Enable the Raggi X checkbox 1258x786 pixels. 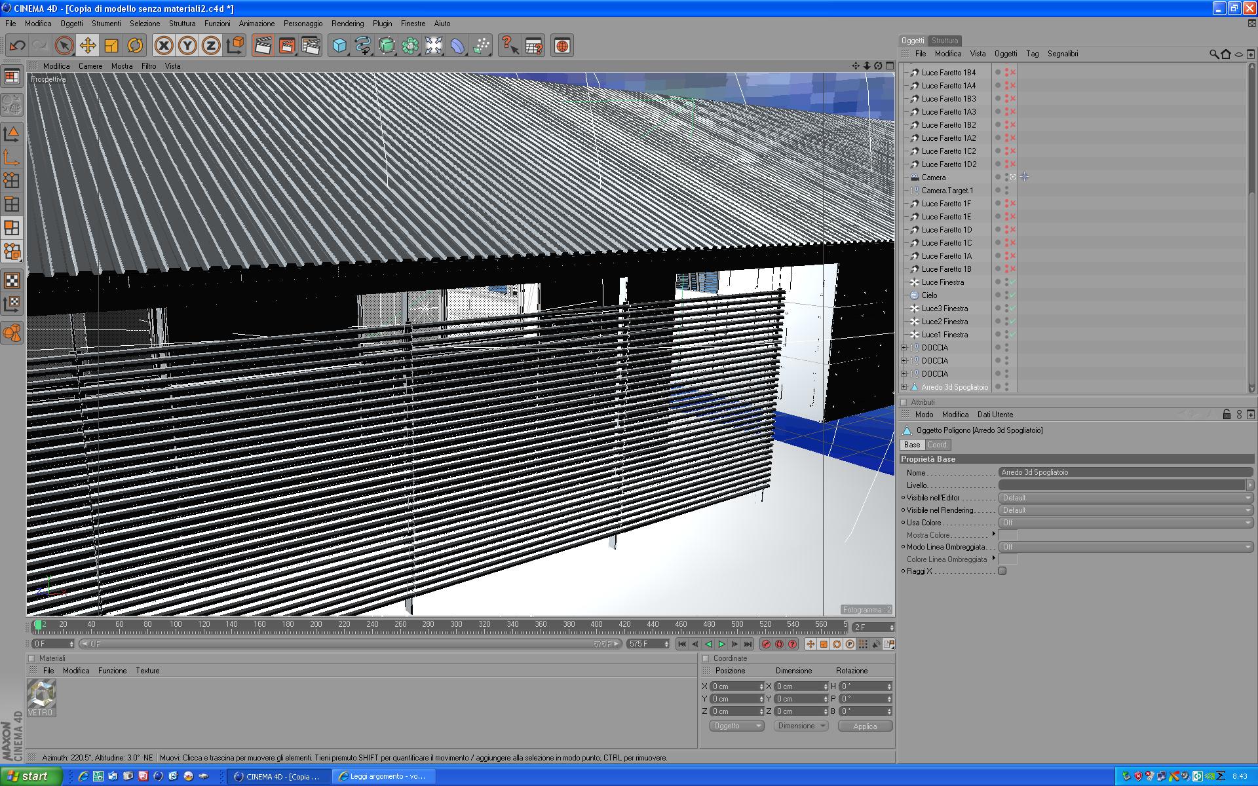pos(1002,571)
